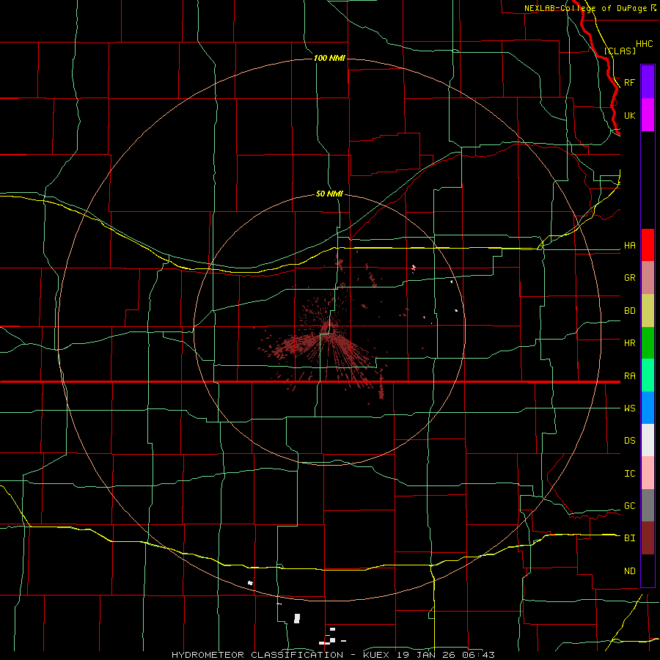Click the "100 NMI" range ring label
The image size is (660, 660).
(x=329, y=58)
